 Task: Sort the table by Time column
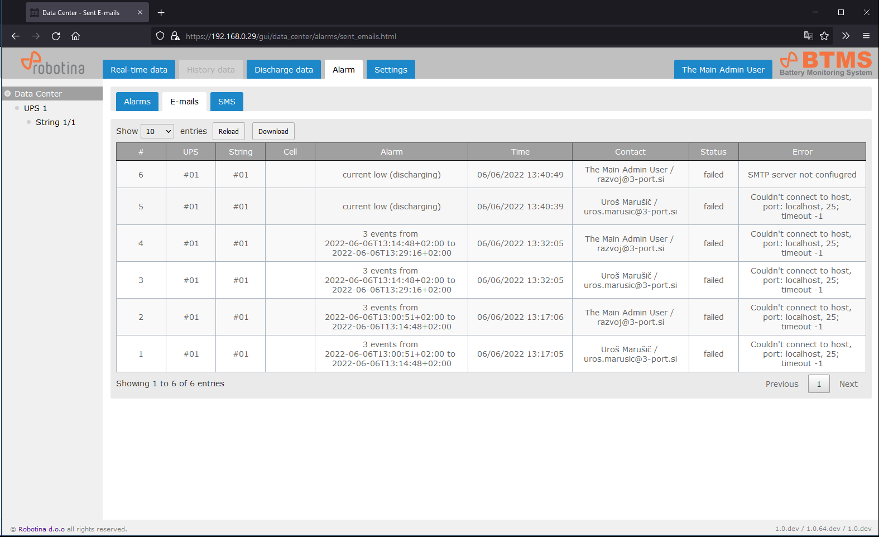(x=520, y=152)
